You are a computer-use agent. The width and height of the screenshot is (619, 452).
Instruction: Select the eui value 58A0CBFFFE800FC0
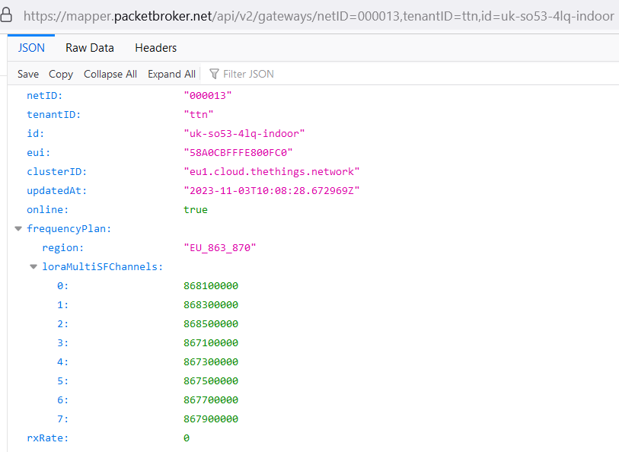click(x=238, y=152)
